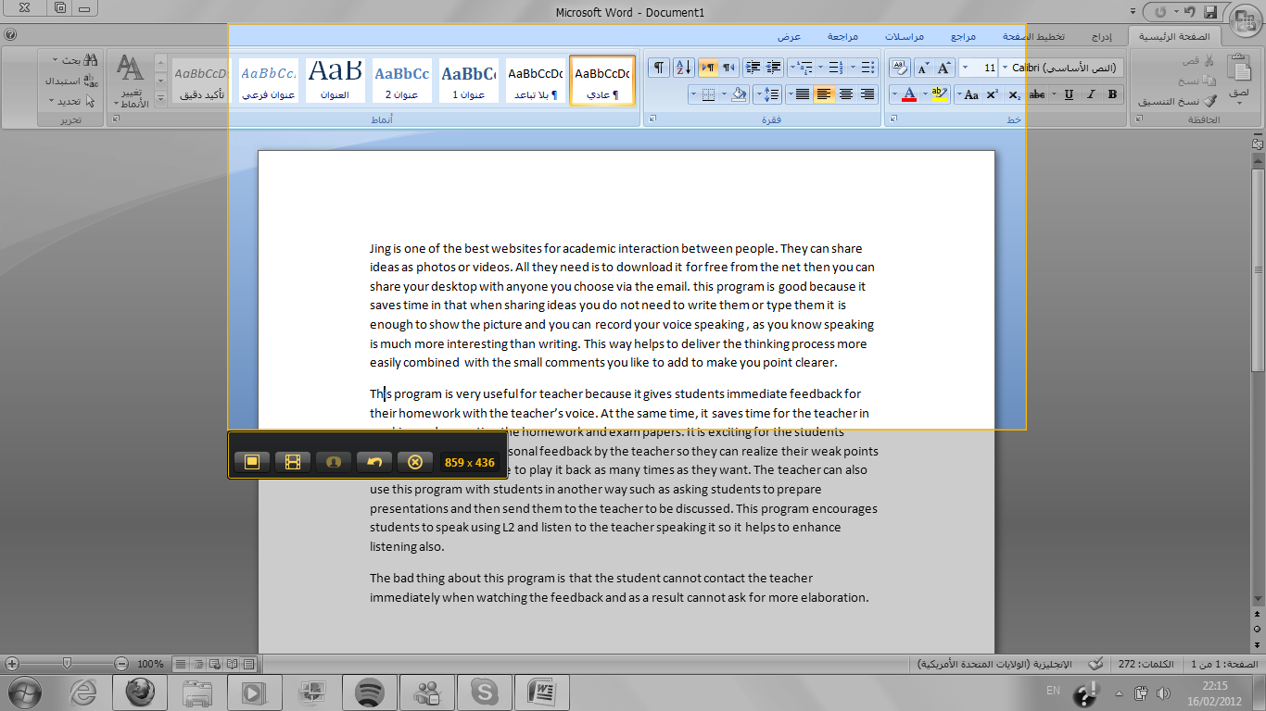Click Jing webcam capture button
Screen dimensions: 1266x711
[334, 462]
